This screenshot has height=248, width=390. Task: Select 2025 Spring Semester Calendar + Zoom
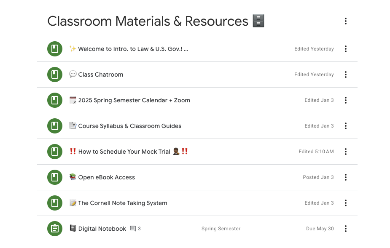tap(197, 100)
